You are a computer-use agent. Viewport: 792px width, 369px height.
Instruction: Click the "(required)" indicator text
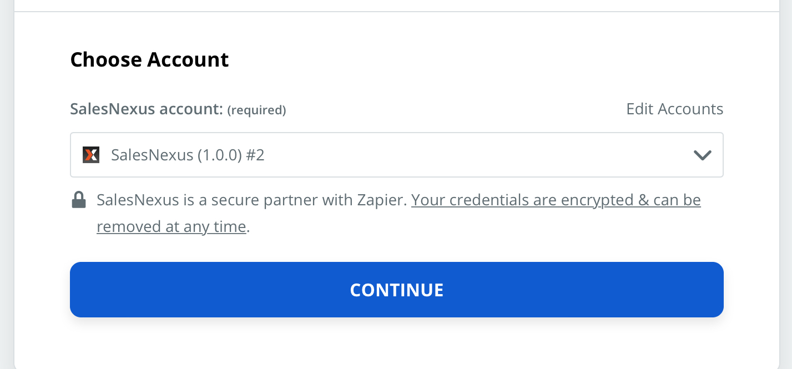click(x=256, y=110)
